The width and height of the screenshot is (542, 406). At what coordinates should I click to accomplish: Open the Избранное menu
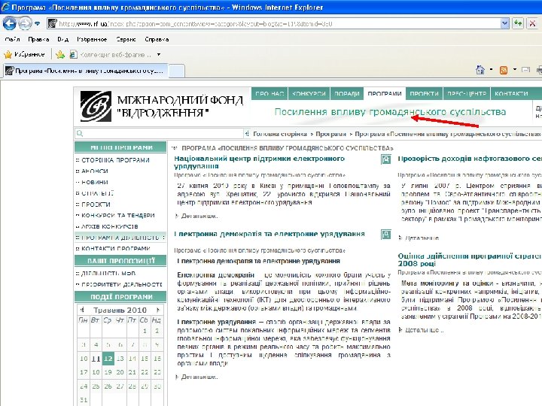92,39
